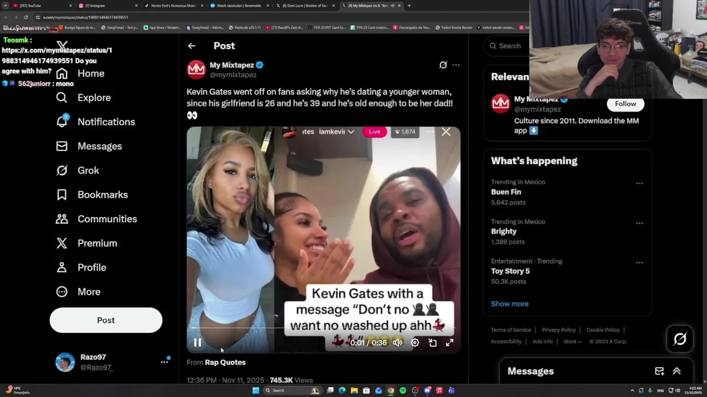The height and width of the screenshot is (397, 707).
Task: Switch to the YouTube browser tab
Action: click(x=43, y=6)
